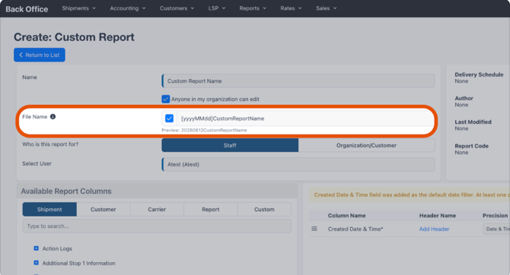Expand the Action Logs plus icon

point(36,248)
